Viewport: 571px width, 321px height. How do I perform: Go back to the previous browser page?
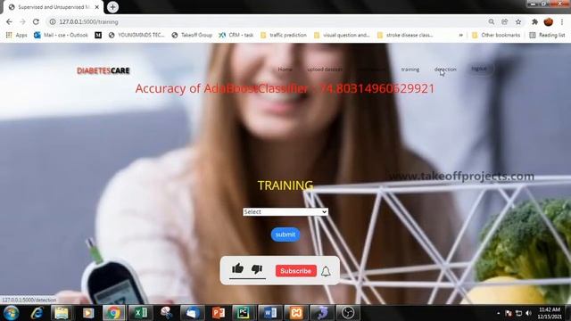pyautogui.click(x=9, y=21)
